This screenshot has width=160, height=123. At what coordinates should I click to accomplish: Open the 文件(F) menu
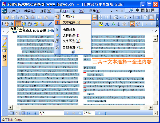[14, 11]
